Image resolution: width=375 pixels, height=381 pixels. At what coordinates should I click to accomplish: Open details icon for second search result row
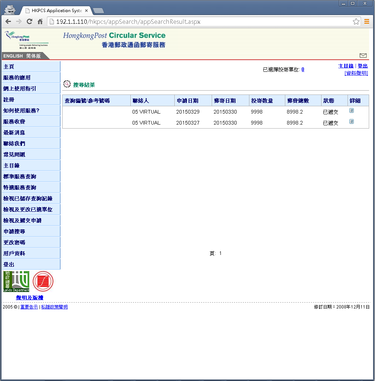[x=351, y=121]
